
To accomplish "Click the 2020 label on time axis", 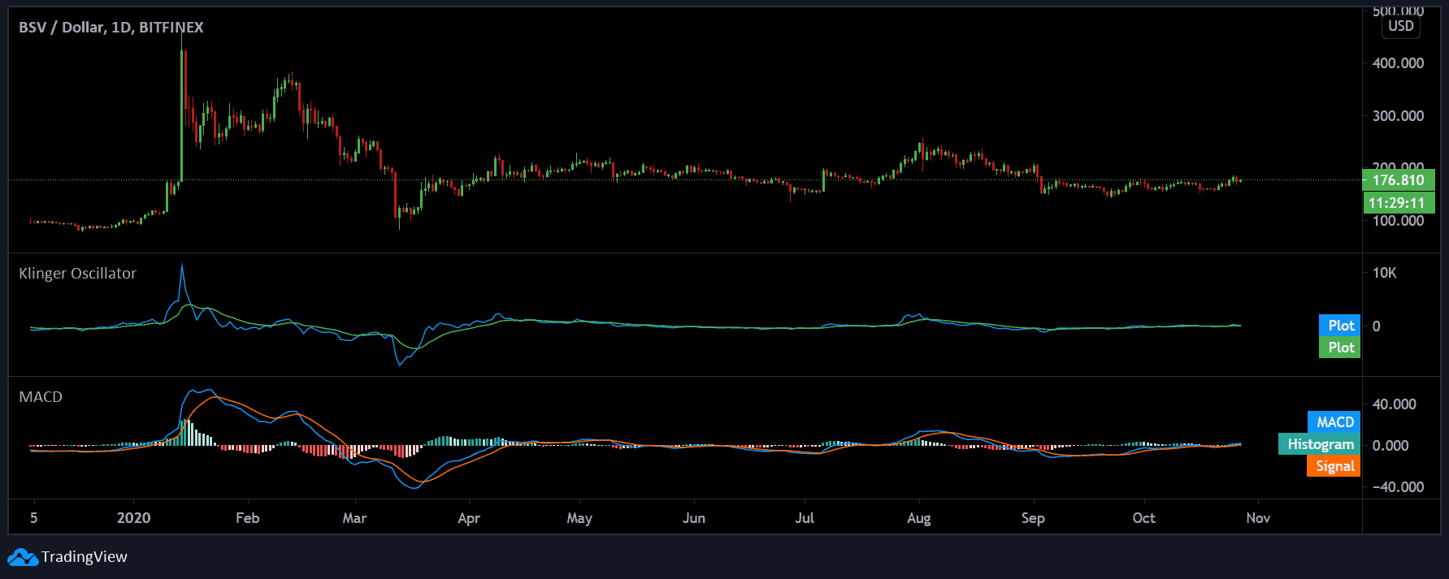I will [134, 518].
